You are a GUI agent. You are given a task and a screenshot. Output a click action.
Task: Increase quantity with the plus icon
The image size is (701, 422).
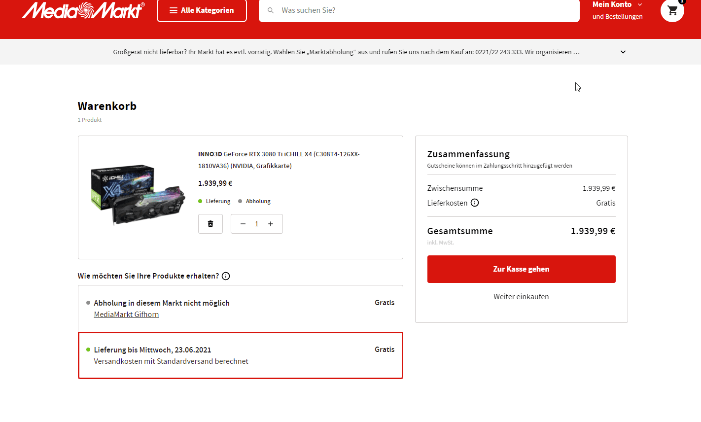(x=271, y=224)
